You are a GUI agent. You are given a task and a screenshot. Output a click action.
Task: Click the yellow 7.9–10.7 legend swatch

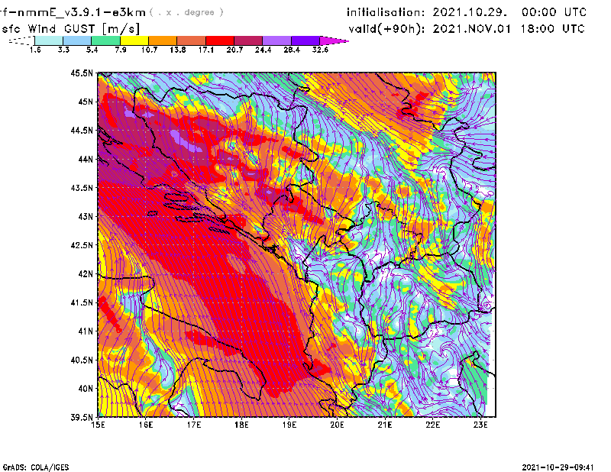point(134,40)
